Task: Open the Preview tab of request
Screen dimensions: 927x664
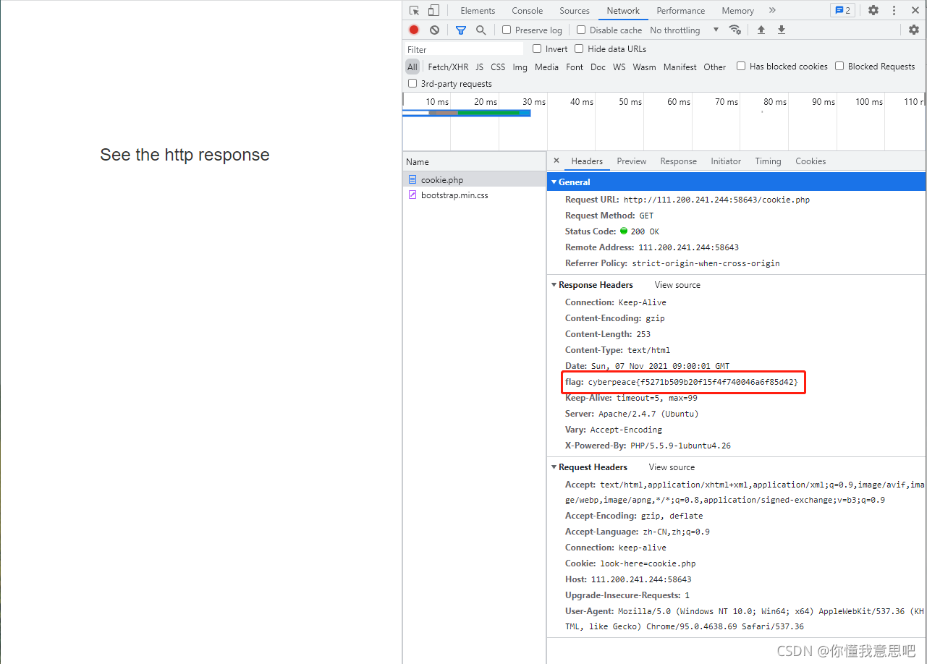Action: (632, 161)
